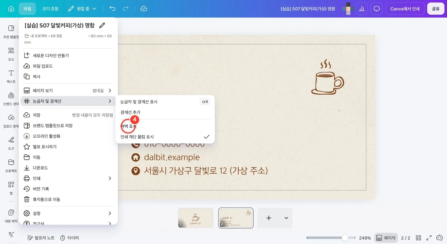Toggle 눈금자 및 경계선 표시
Viewport: 447px width, 244px height.
pyautogui.click(x=165, y=102)
